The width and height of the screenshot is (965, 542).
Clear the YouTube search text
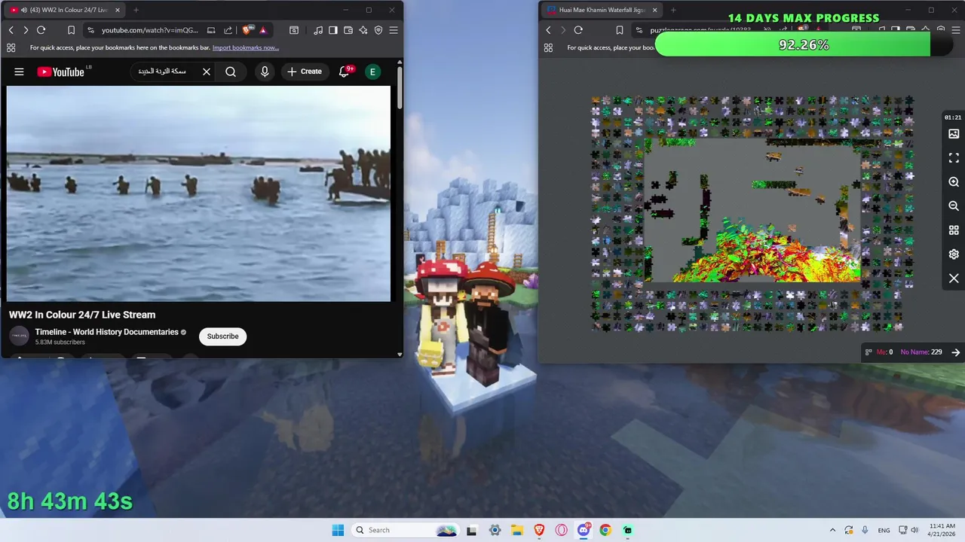coord(207,72)
